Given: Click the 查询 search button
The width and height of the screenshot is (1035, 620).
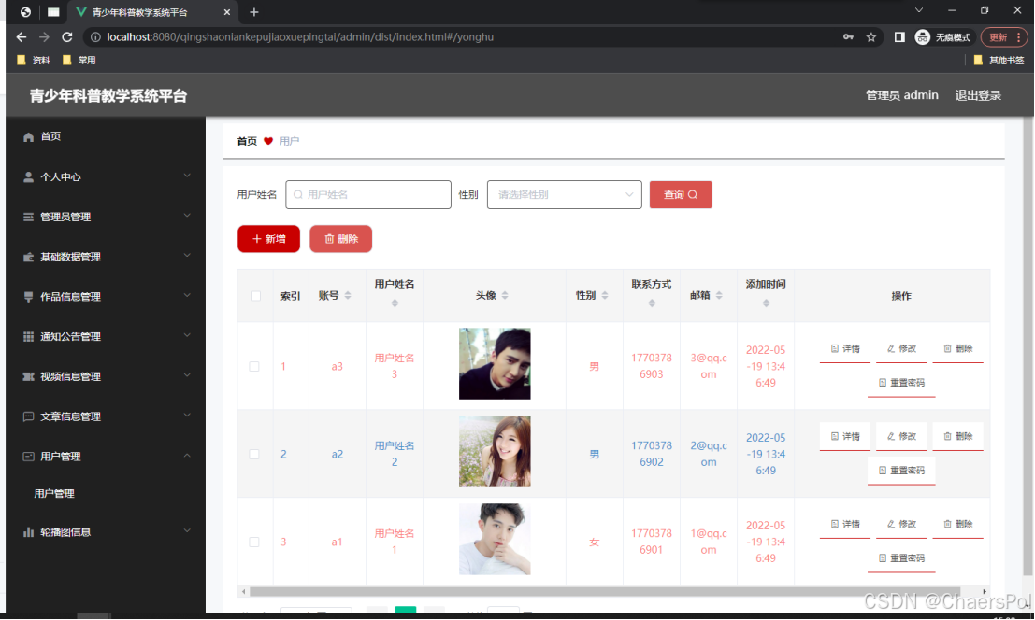Looking at the screenshot, I should (x=681, y=195).
